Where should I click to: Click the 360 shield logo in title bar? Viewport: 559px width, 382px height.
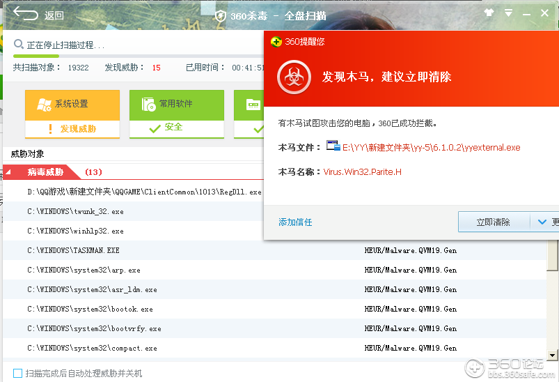pos(221,15)
